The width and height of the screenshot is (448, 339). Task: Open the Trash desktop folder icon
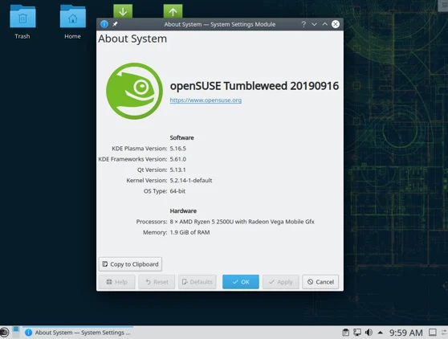click(22, 16)
